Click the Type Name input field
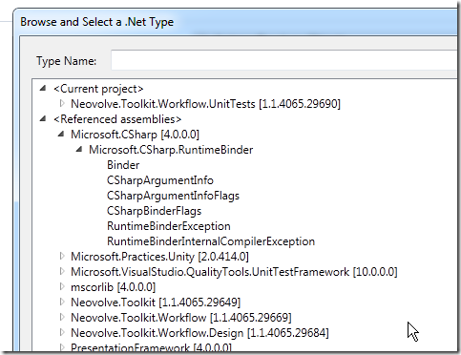 coord(283,59)
